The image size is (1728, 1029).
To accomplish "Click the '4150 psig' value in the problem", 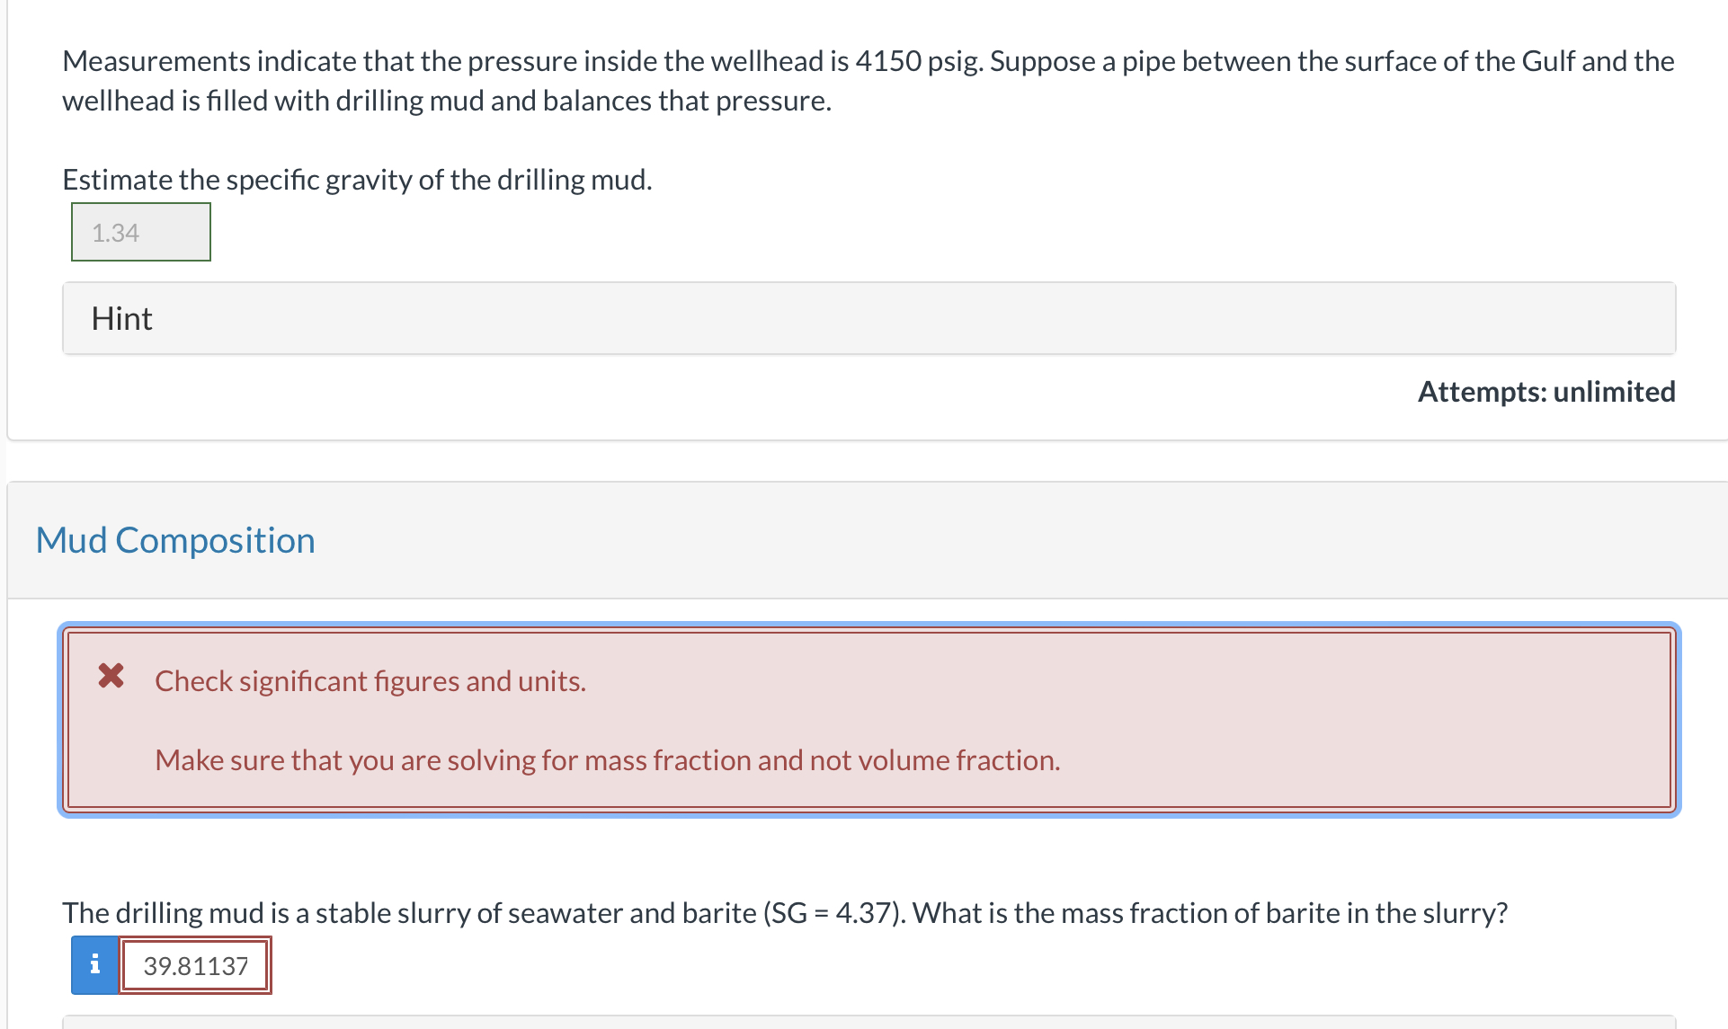I will 919,61.
